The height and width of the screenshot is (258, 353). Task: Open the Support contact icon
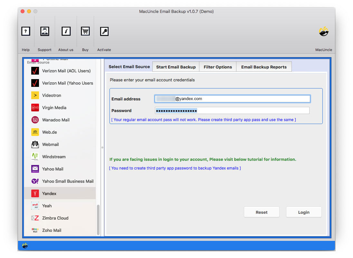tap(44, 31)
